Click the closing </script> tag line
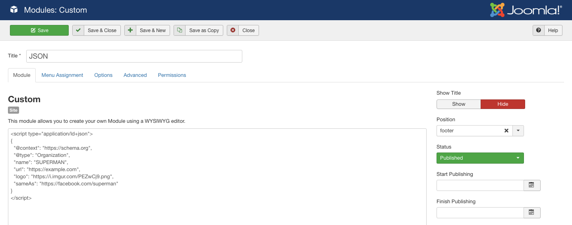The image size is (572, 225). 21,198
